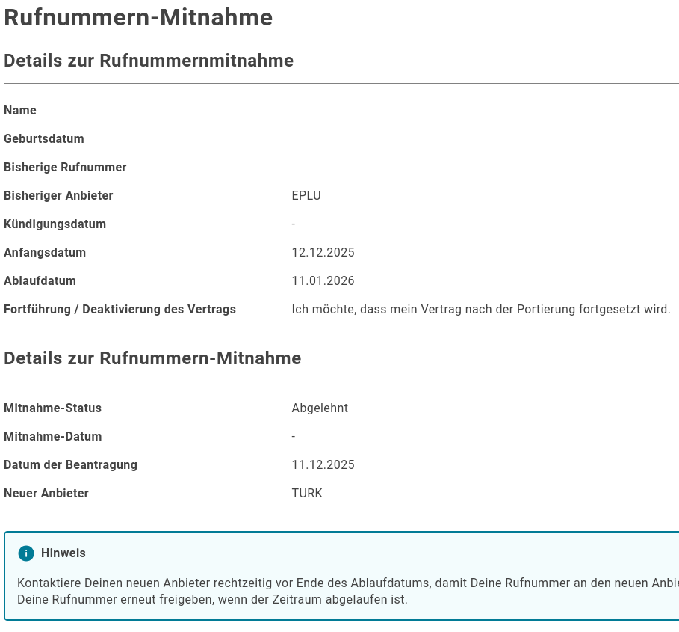This screenshot has height=632, width=679.
Task: Click the request date '11.12.2025'
Action: (323, 464)
